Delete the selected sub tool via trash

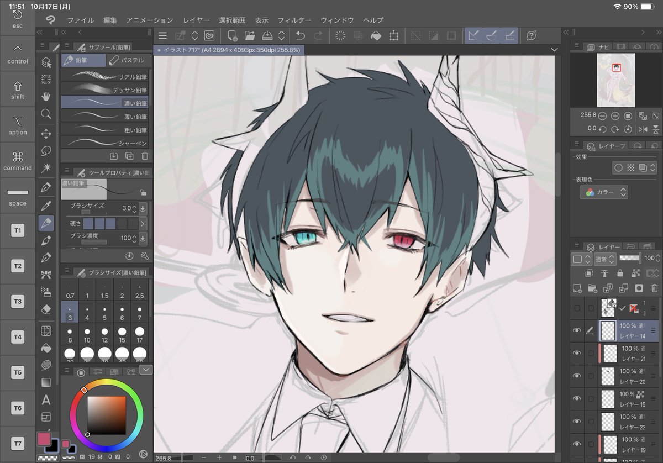(x=145, y=156)
